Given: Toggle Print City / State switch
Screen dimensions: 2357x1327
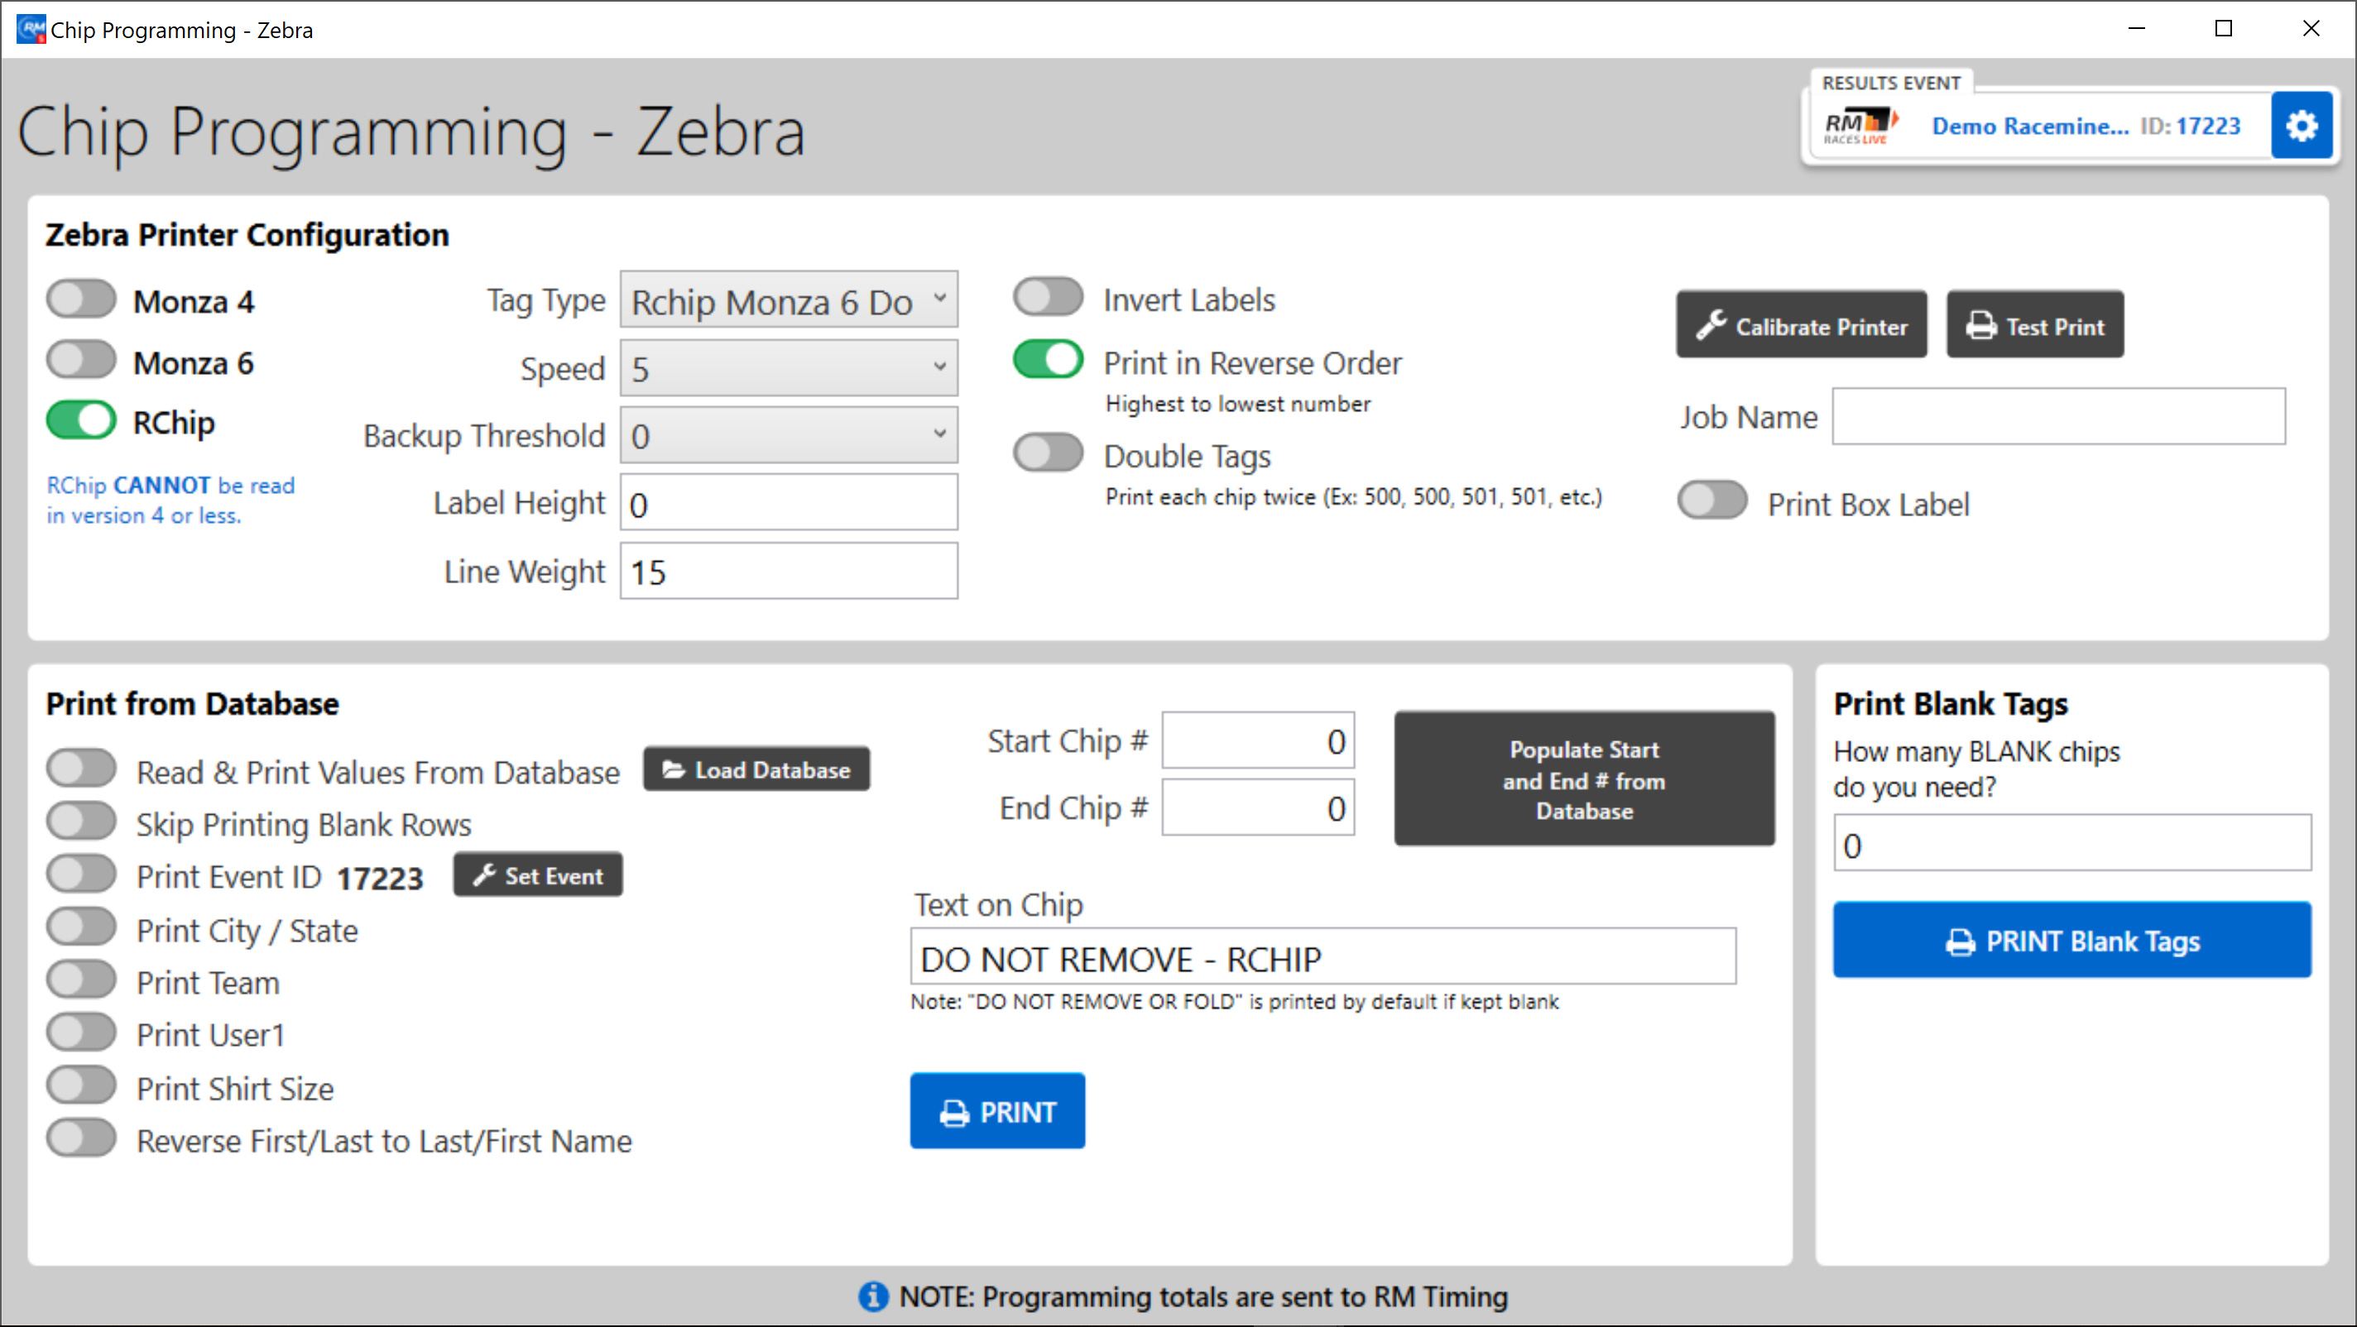Looking at the screenshot, I should pos(81,927).
